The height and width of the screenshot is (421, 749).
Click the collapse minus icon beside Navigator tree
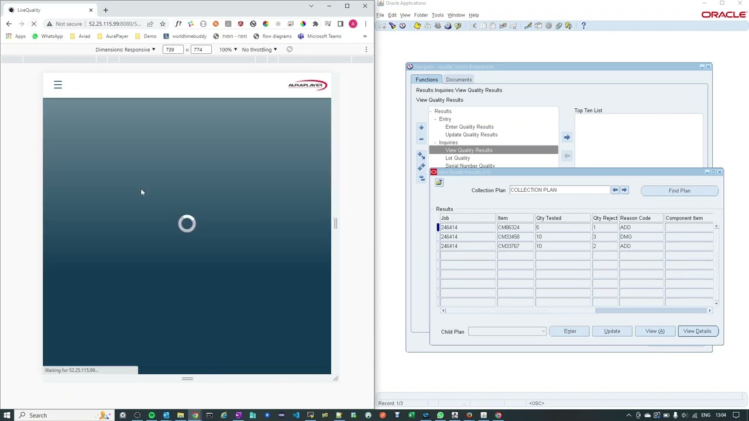click(421, 139)
